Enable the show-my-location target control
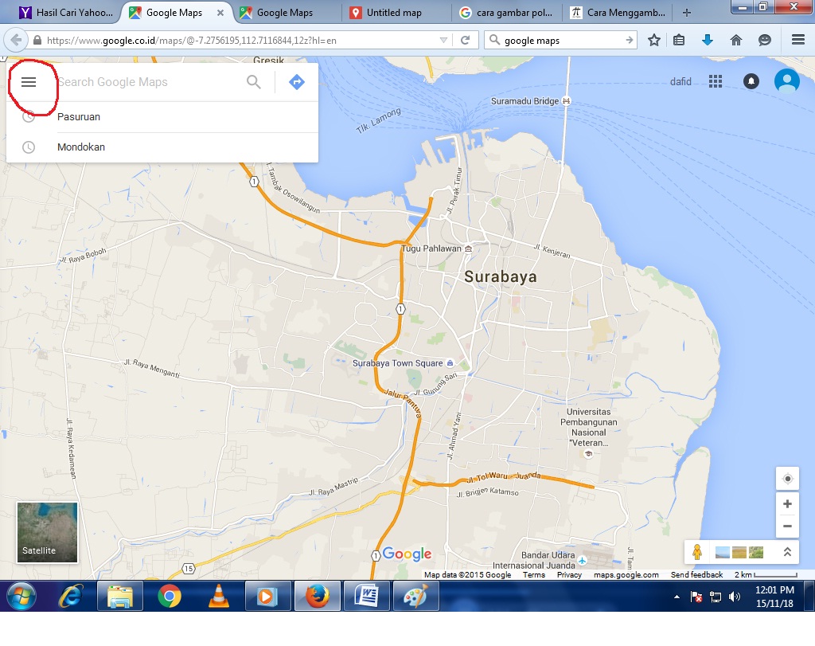Image resolution: width=815 pixels, height=646 pixels. (787, 478)
